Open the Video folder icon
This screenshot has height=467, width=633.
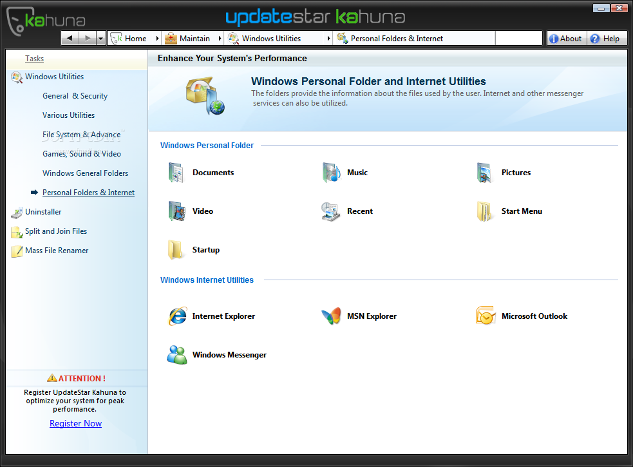point(177,211)
